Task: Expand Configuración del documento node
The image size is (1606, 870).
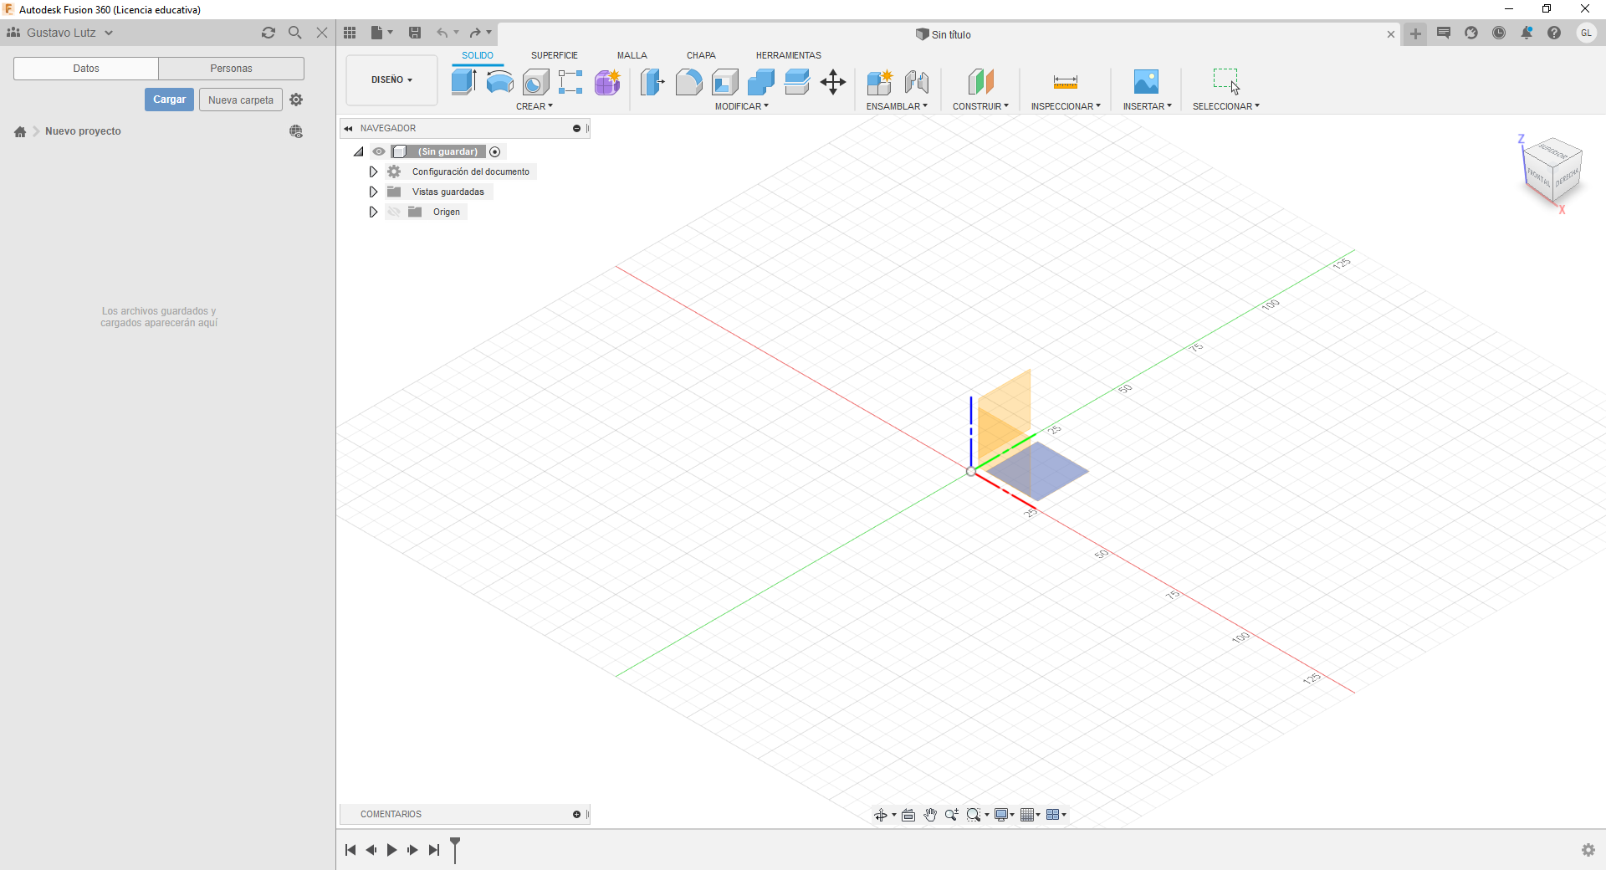Action: (373, 171)
